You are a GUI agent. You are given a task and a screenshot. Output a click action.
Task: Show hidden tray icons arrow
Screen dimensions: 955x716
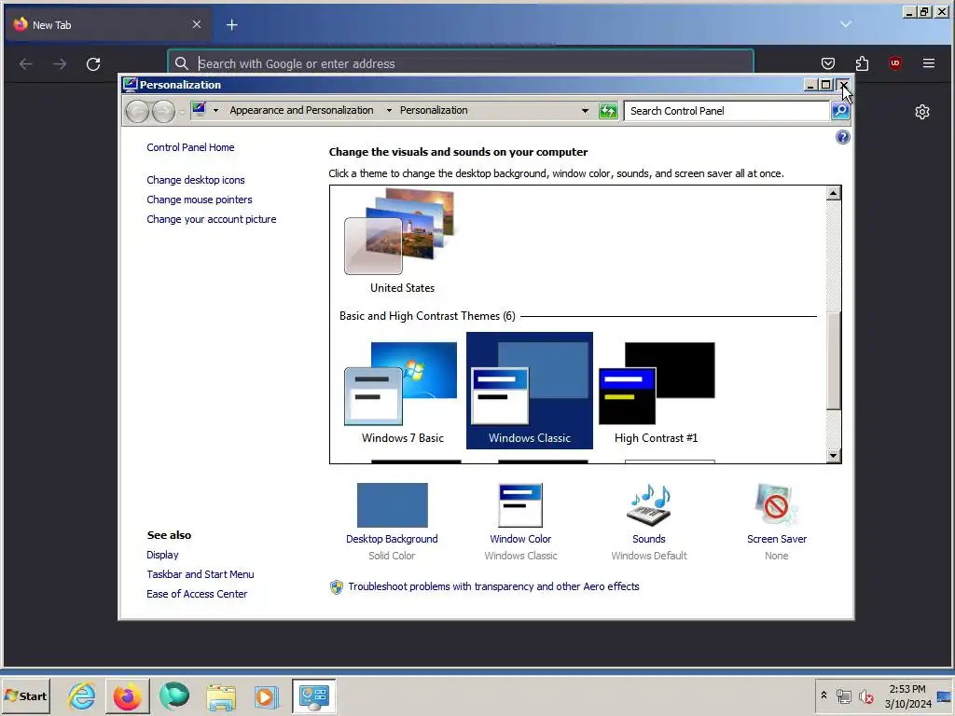pyautogui.click(x=824, y=695)
